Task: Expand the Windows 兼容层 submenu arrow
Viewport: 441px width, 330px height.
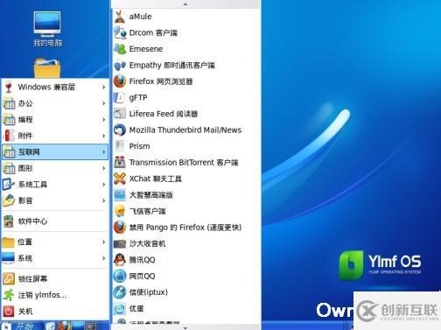Action: (x=103, y=87)
